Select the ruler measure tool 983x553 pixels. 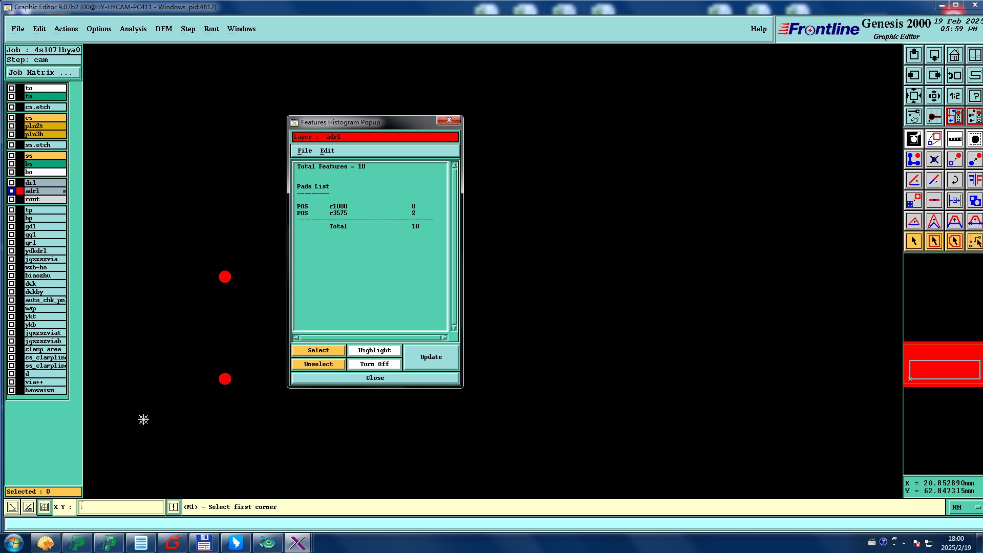click(954, 139)
